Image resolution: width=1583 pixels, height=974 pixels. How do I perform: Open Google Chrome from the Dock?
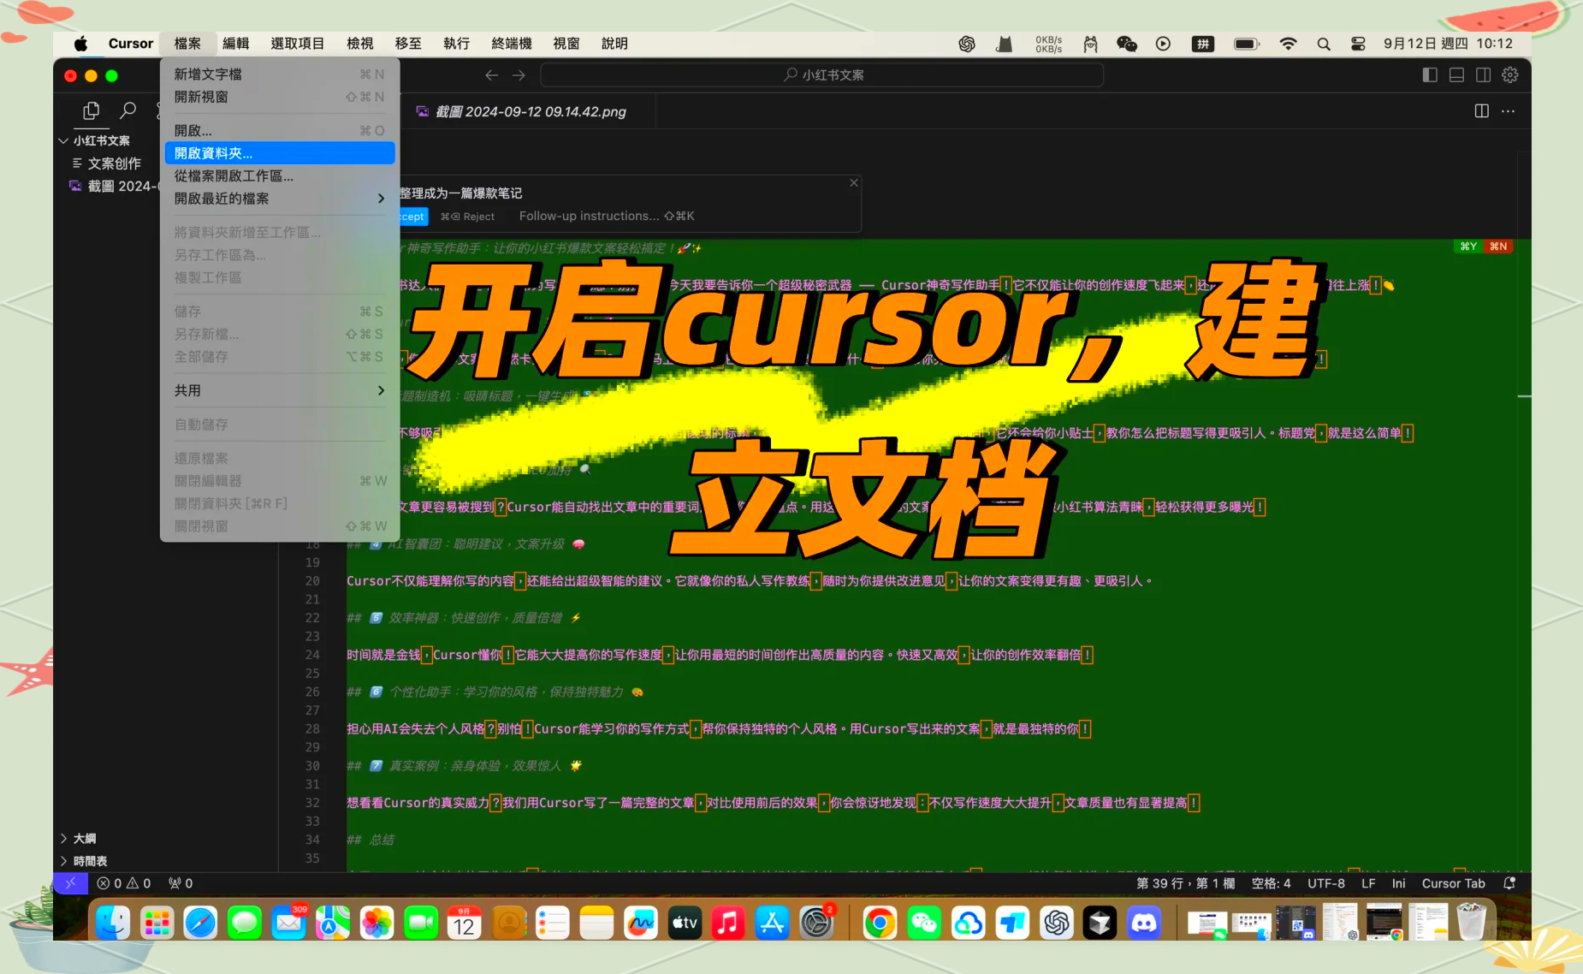tap(880, 924)
